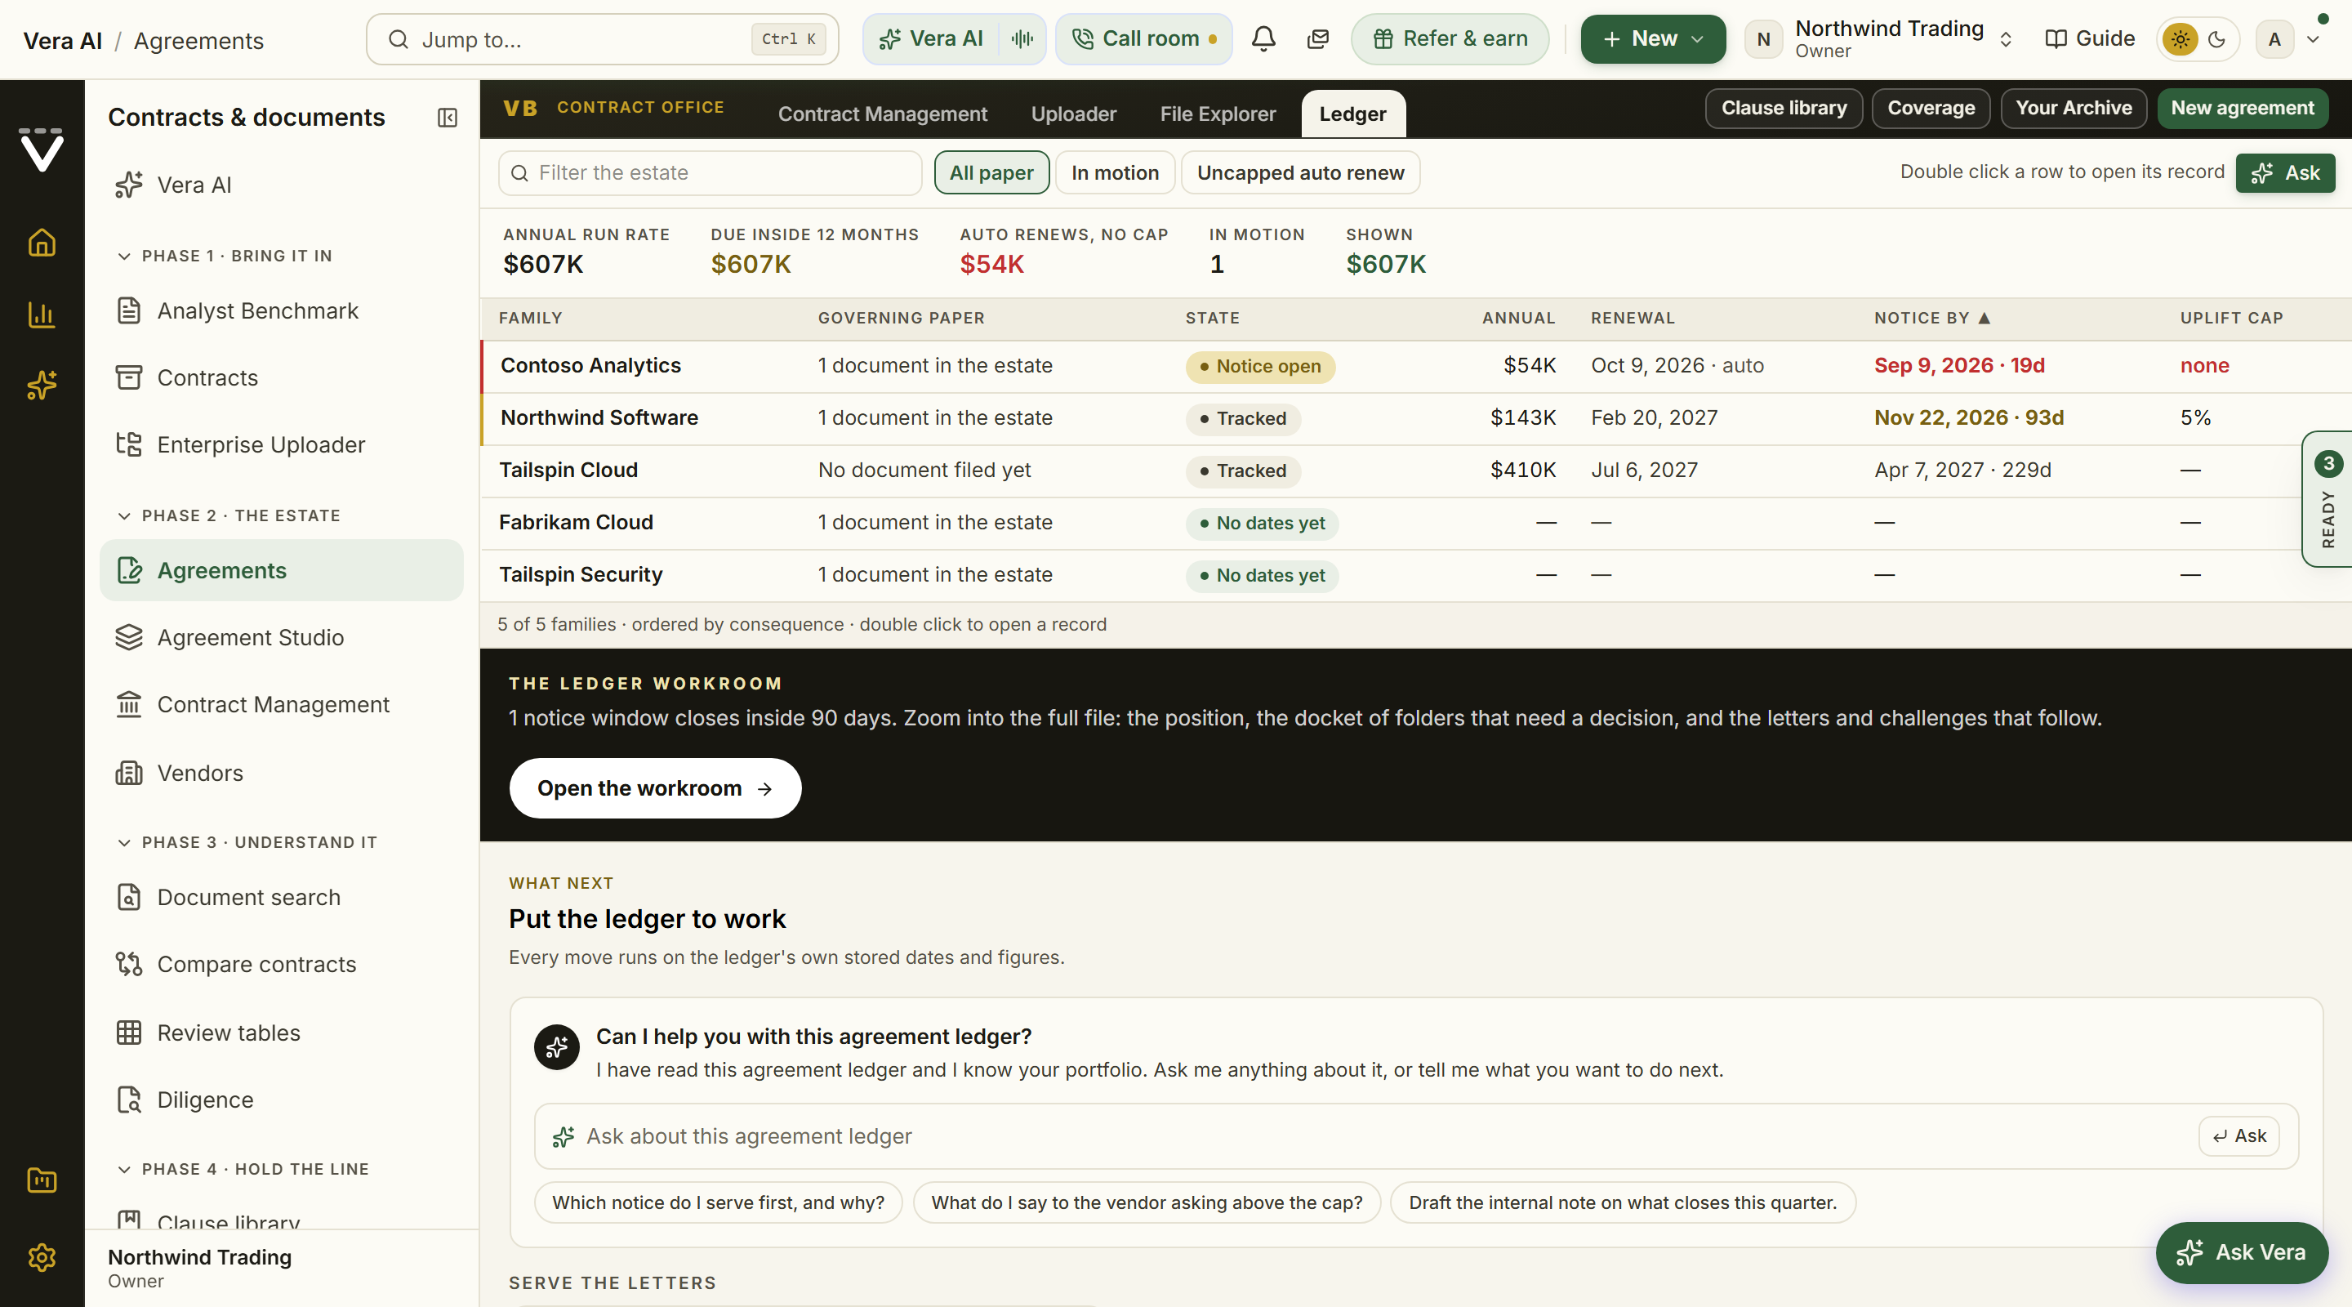Select the In motion filter chip
The width and height of the screenshot is (2352, 1307).
point(1115,172)
